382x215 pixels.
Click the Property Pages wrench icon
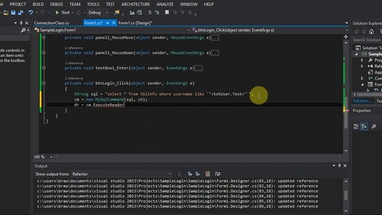374,126
